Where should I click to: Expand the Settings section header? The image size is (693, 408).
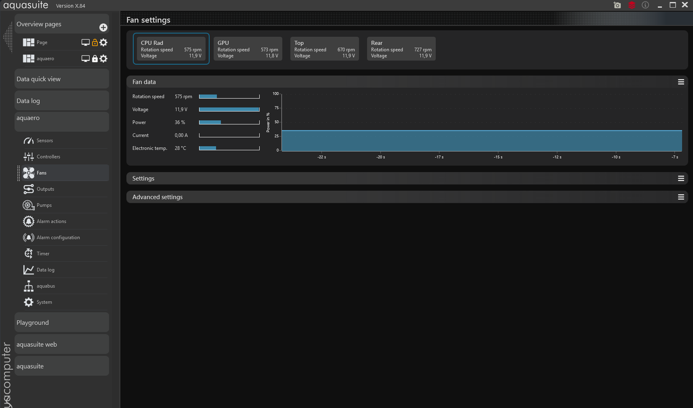click(x=407, y=179)
